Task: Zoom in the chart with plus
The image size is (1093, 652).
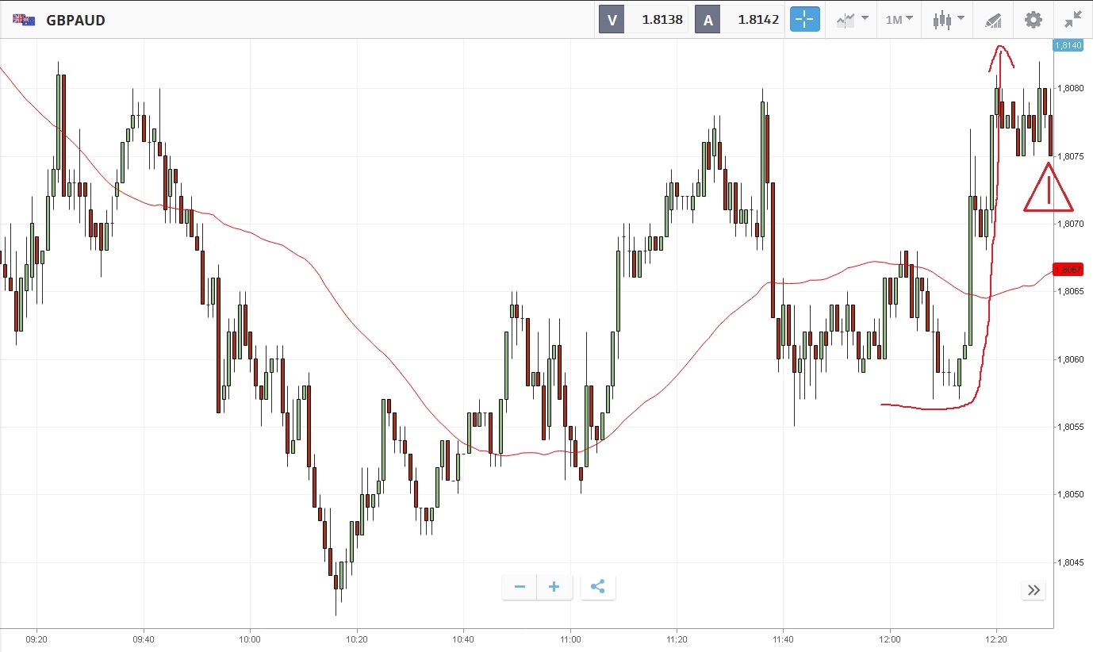Action: tap(554, 587)
